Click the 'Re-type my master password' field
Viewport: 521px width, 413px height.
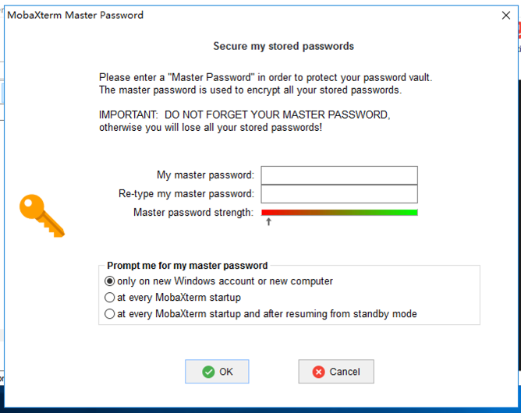[339, 194]
